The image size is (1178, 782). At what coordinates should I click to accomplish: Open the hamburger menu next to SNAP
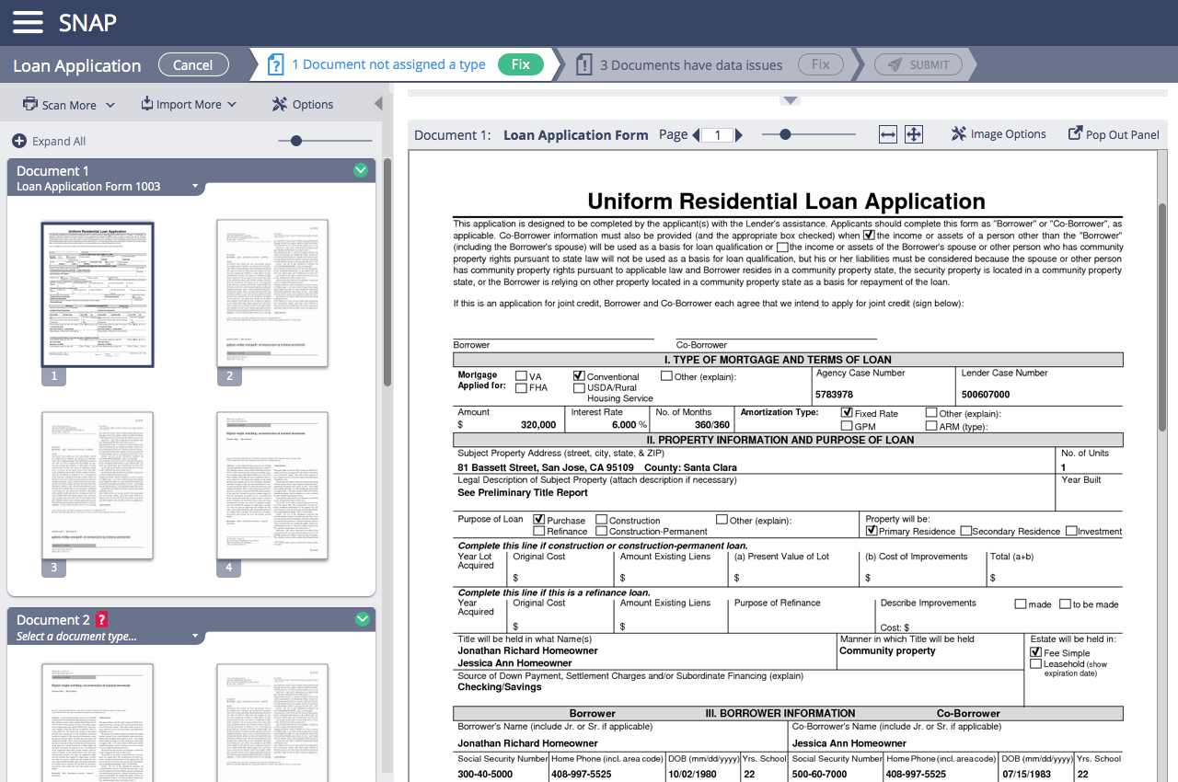(28, 22)
